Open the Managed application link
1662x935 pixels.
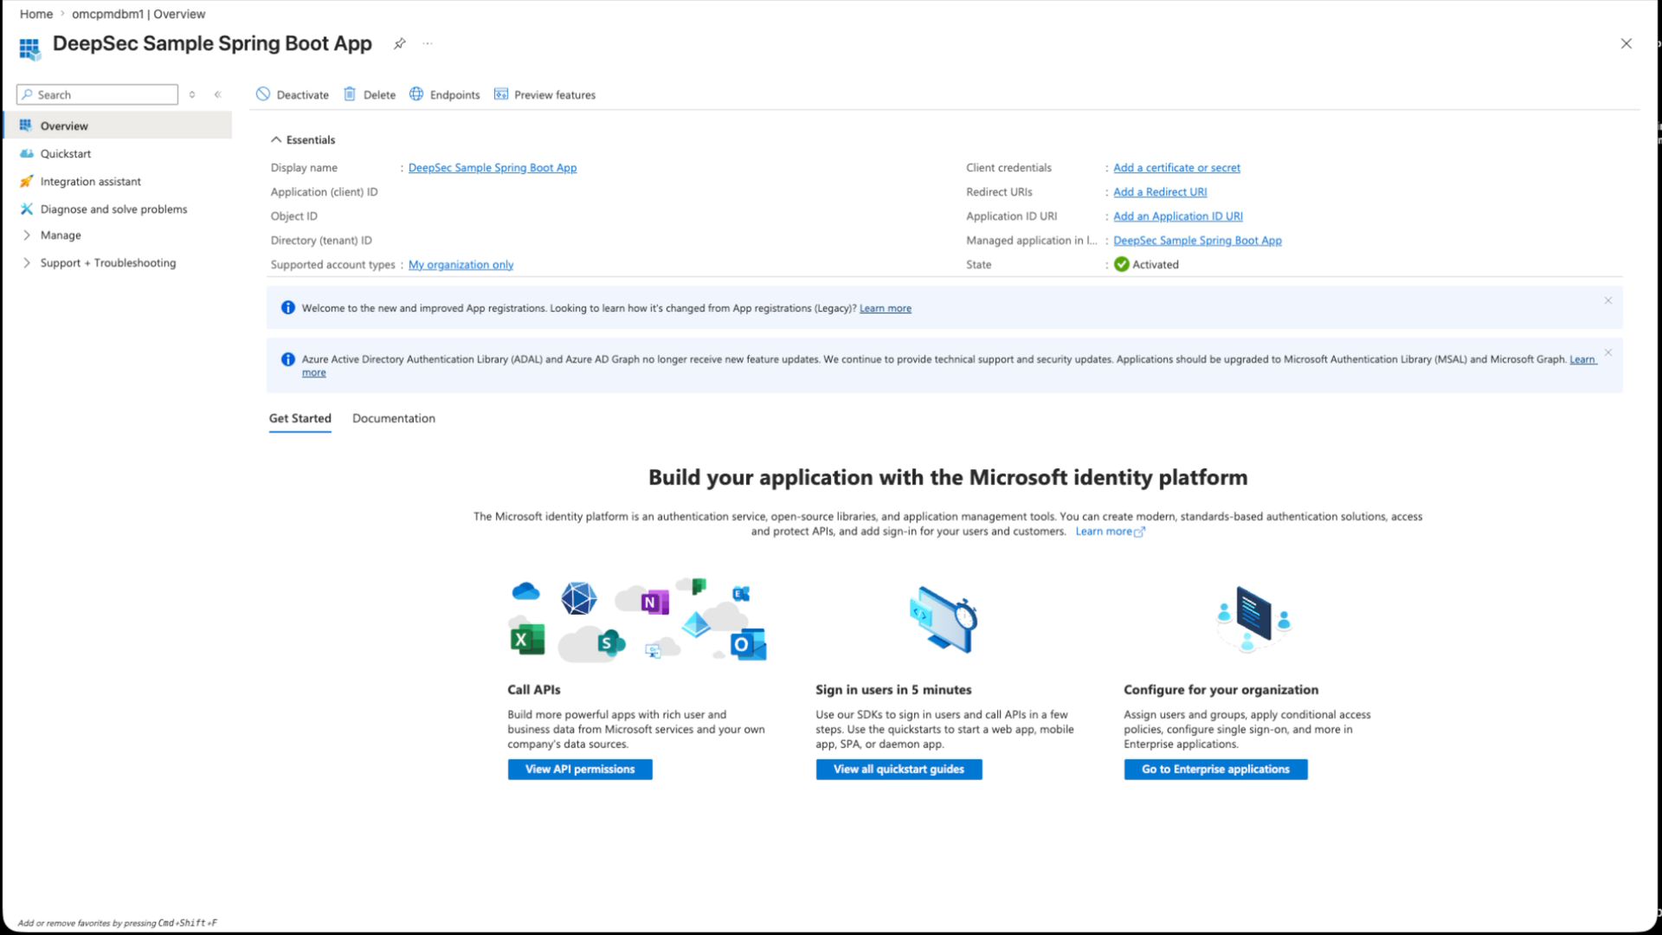[1197, 240]
